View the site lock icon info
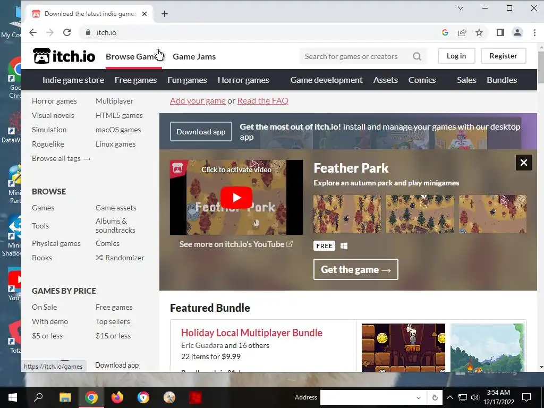Viewport: 544px width, 408px height. 88,32
